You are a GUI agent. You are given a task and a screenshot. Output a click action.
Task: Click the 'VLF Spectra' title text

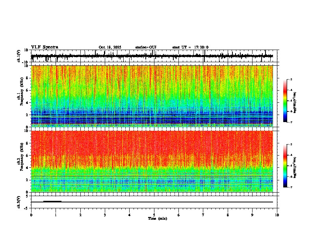pos(45,47)
